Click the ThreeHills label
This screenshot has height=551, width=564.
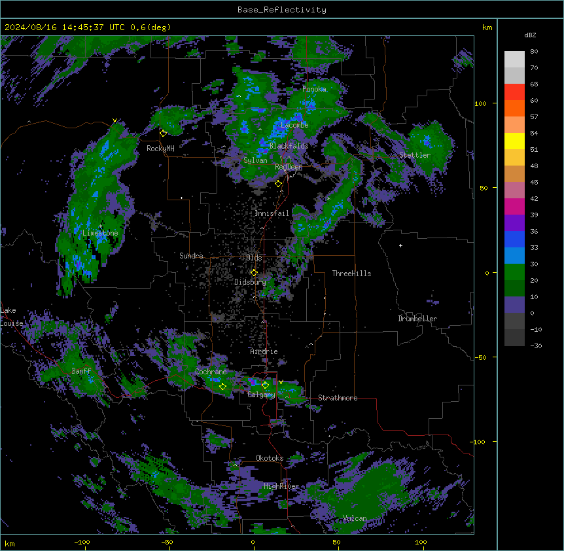[x=351, y=274]
